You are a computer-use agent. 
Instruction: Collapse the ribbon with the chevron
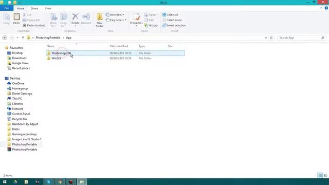(321, 8)
